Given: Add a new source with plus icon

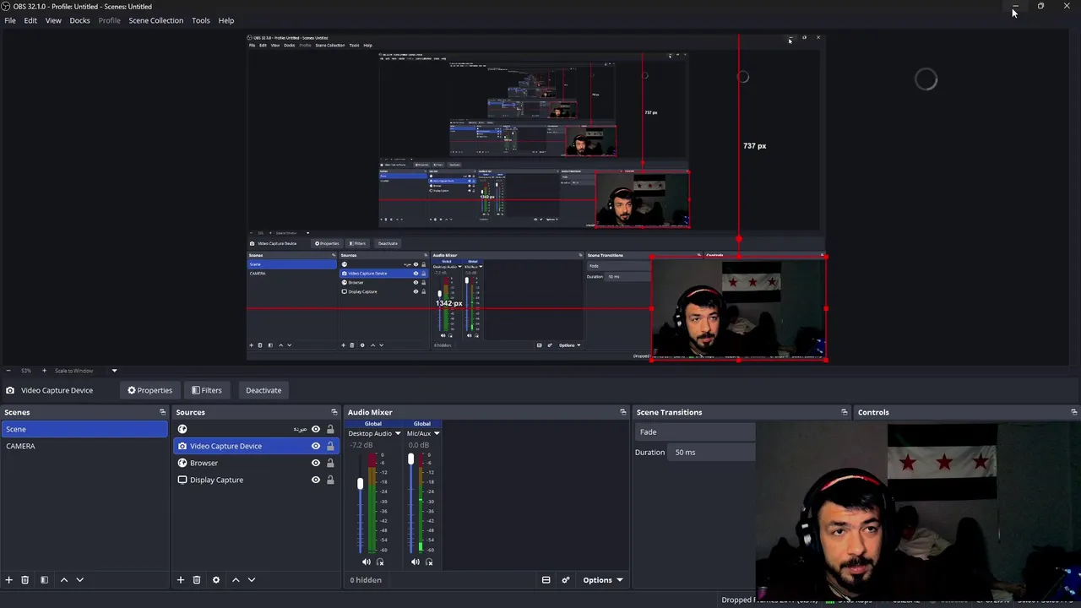Looking at the screenshot, I should (180, 580).
